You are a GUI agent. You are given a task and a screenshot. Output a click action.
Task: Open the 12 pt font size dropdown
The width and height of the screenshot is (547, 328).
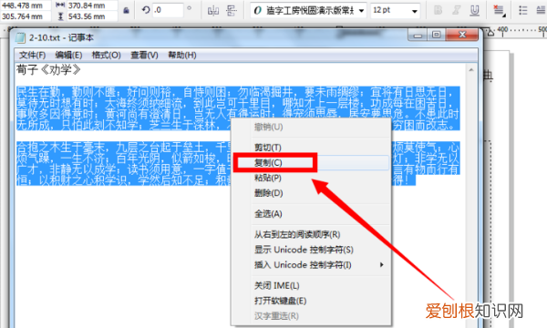(415, 11)
